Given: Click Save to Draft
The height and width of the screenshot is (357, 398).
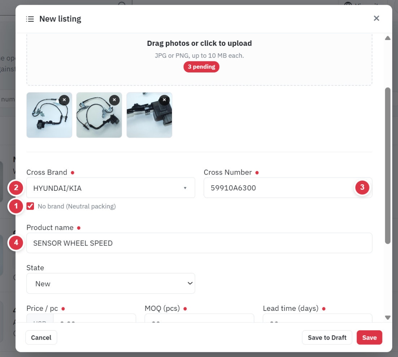Looking at the screenshot, I should click(x=327, y=338).
